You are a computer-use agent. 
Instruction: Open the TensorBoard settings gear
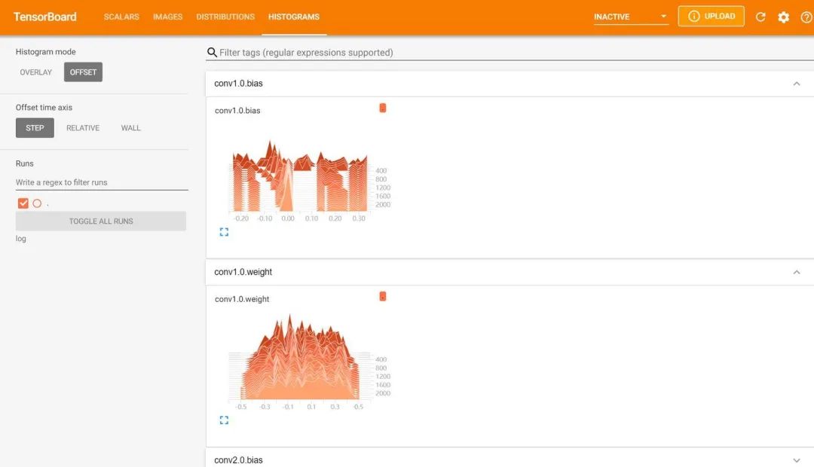point(782,17)
